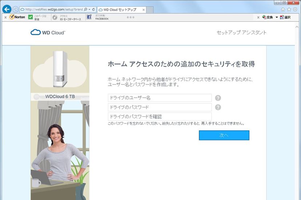This screenshot has width=301, height=200.
Task: Close the Norton toolbar with its X
Action: (5, 17)
